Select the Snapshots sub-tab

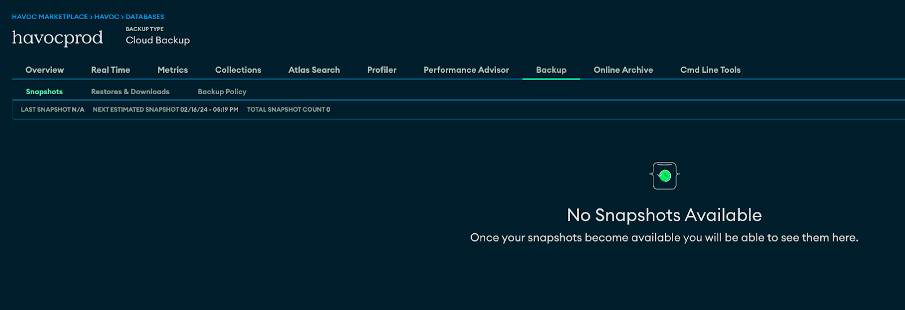(44, 91)
